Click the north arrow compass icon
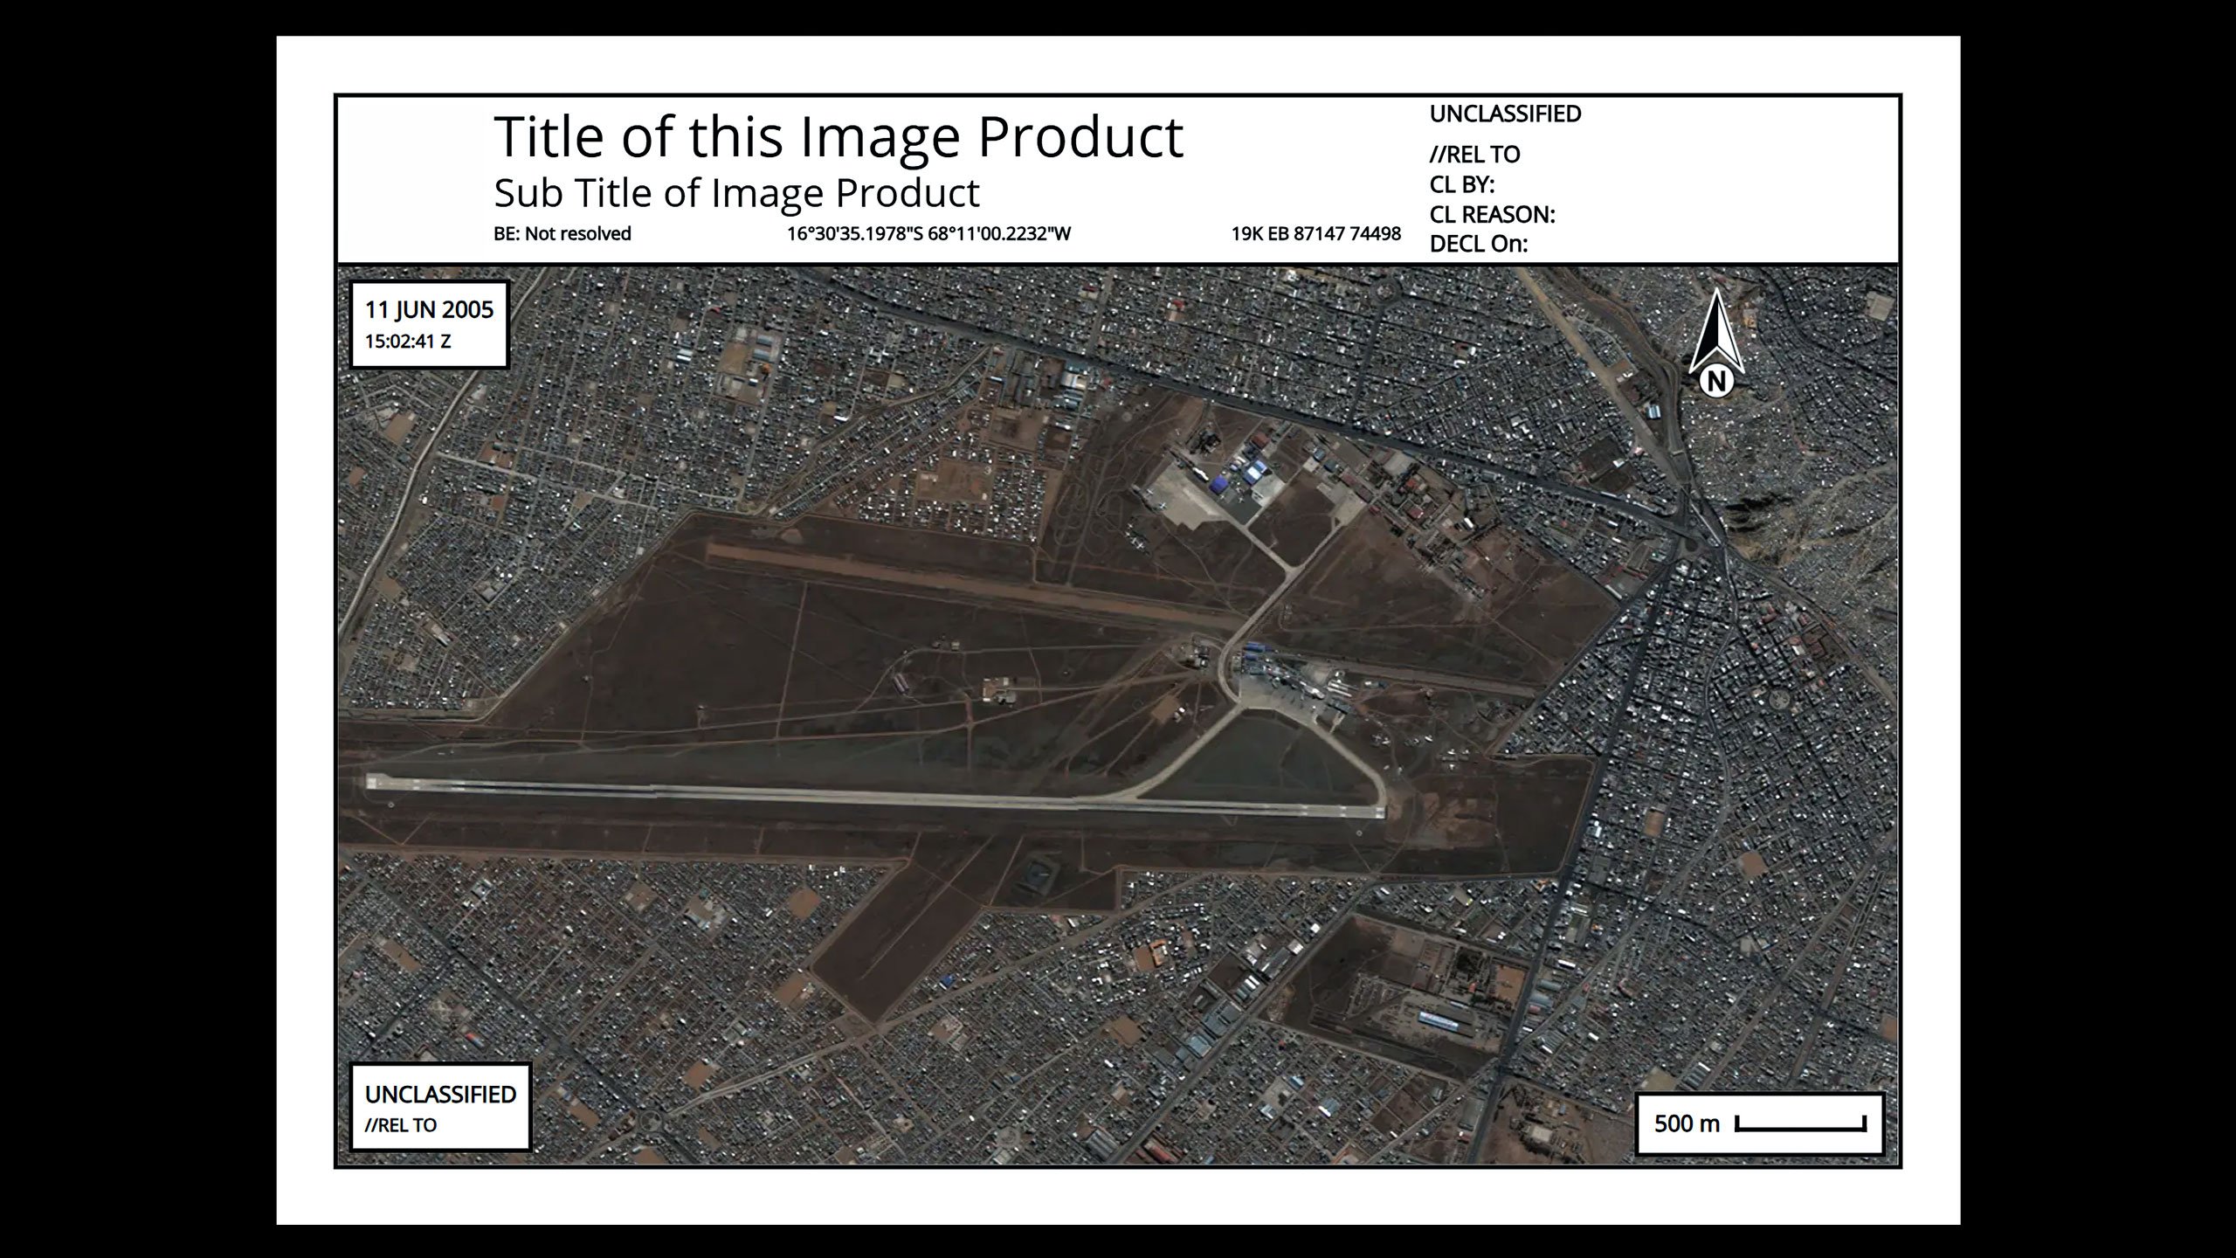This screenshot has width=2236, height=1258. coord(1716,342)
